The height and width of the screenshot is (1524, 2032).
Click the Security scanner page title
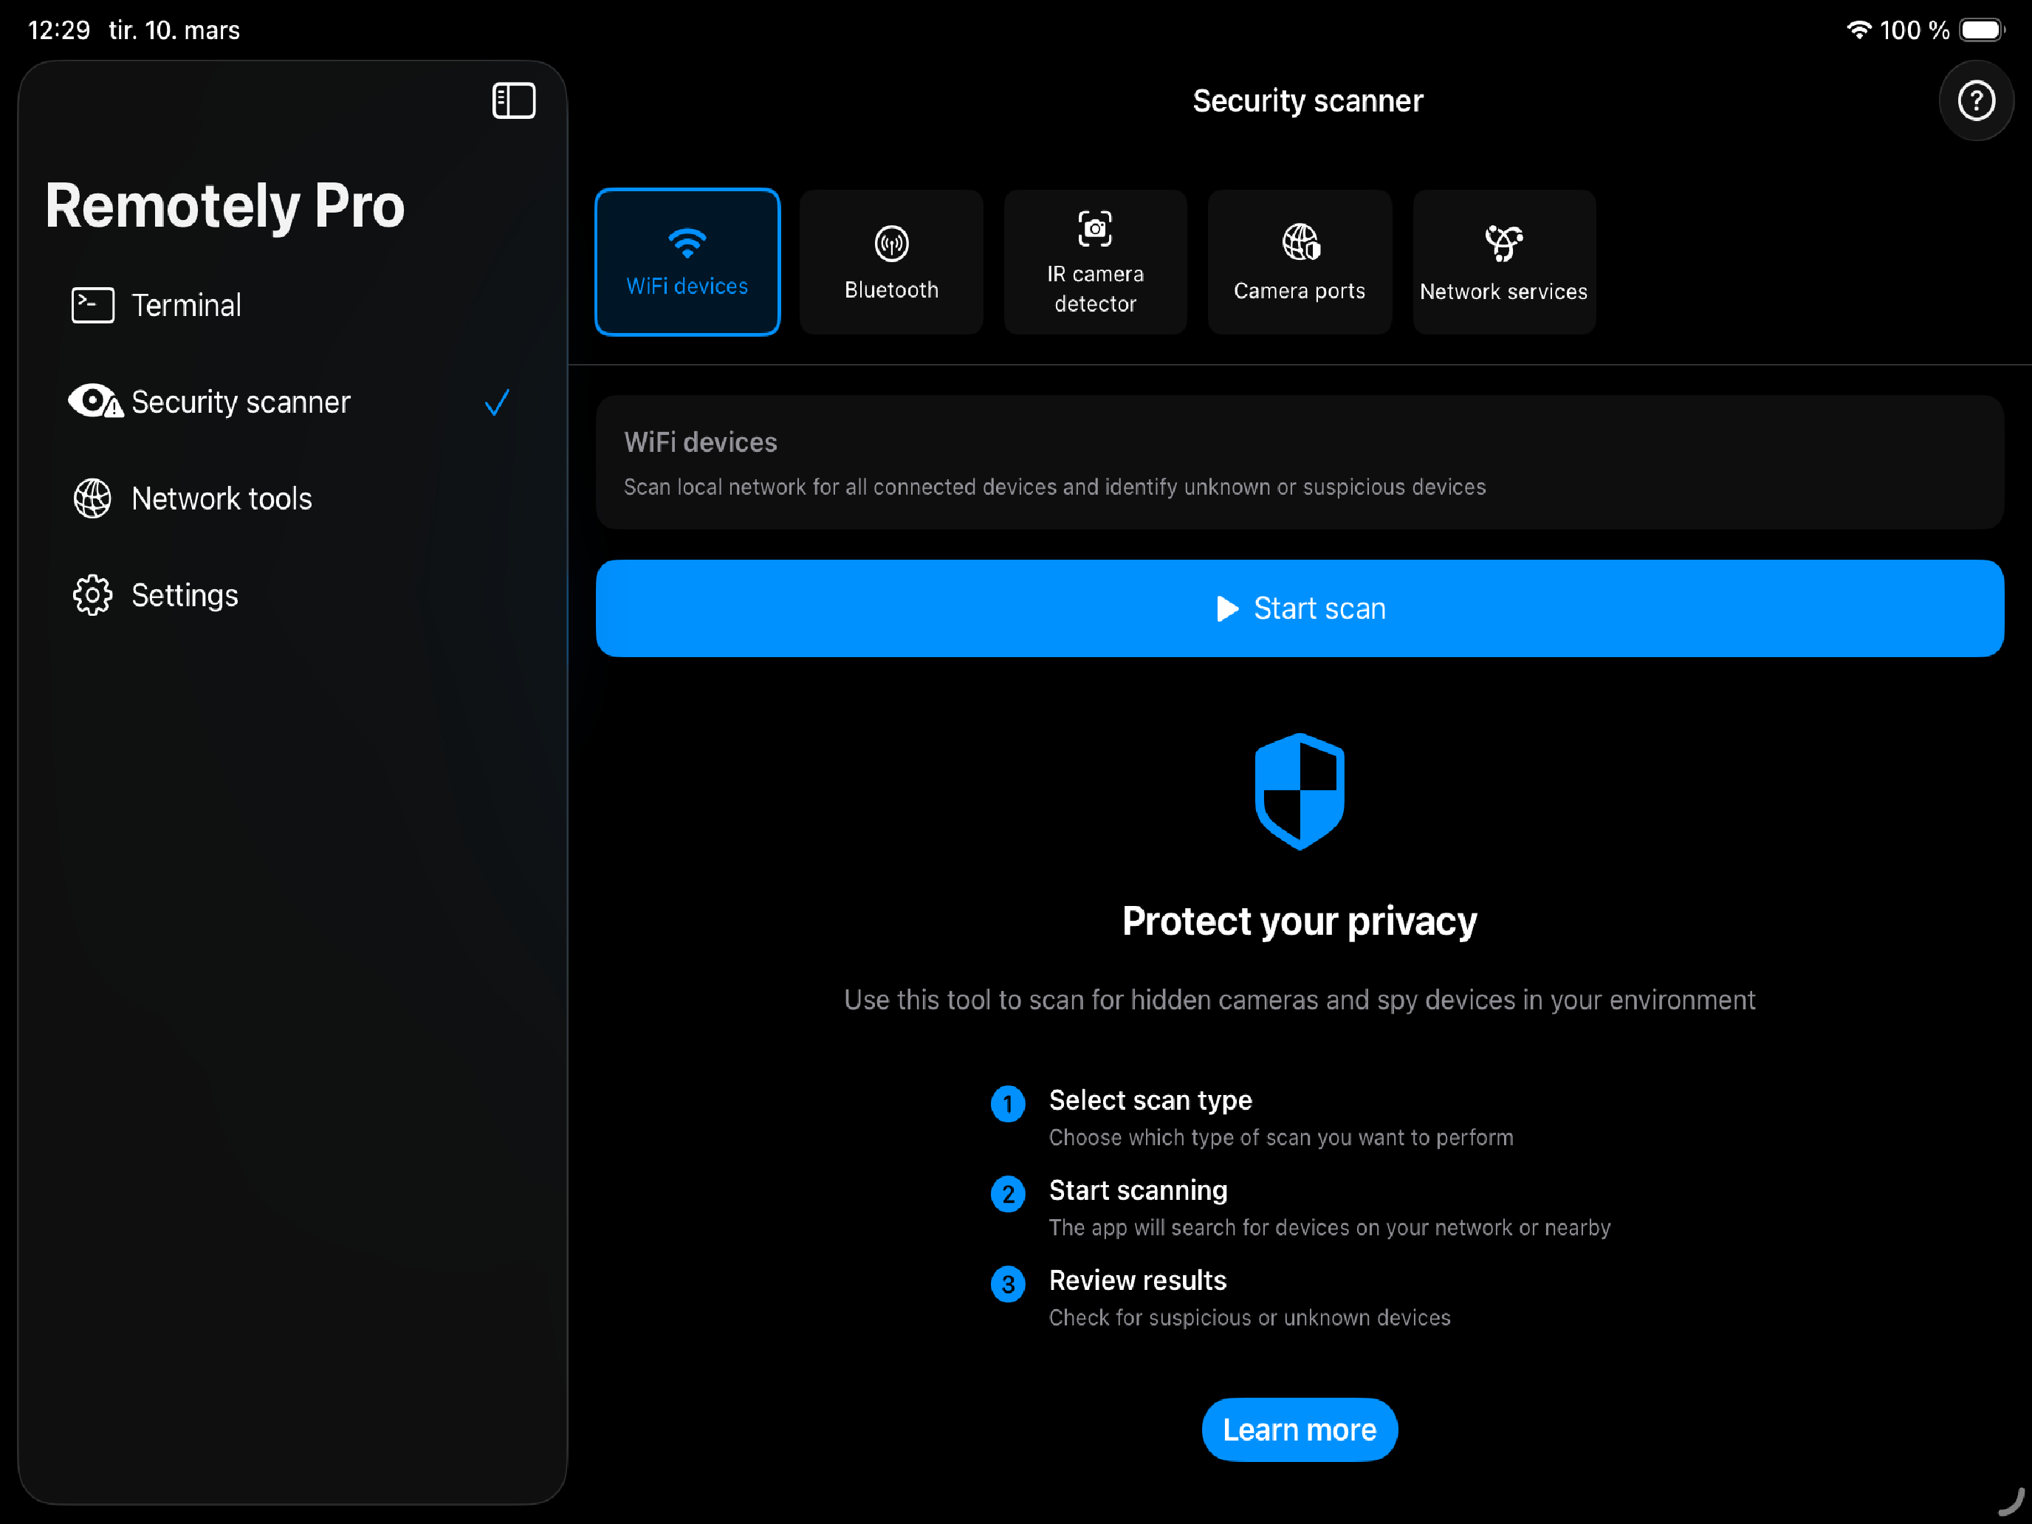pyautogui.click(x=1307, y=101)
